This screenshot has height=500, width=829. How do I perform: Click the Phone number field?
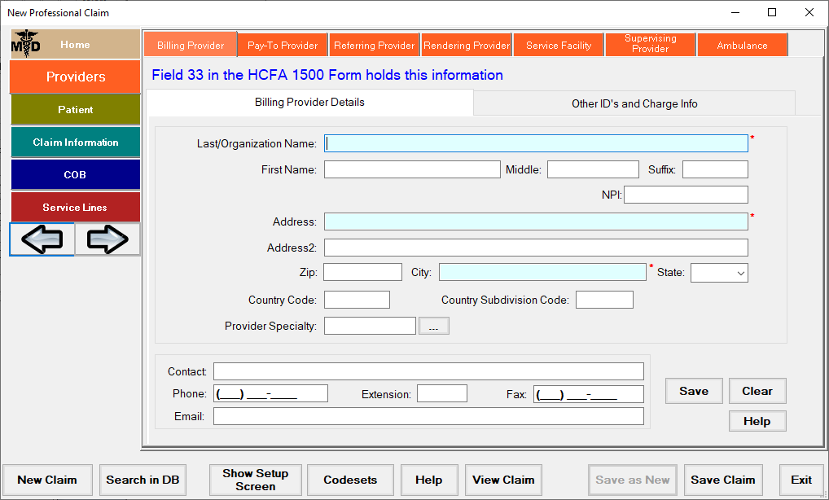point(270,394)
